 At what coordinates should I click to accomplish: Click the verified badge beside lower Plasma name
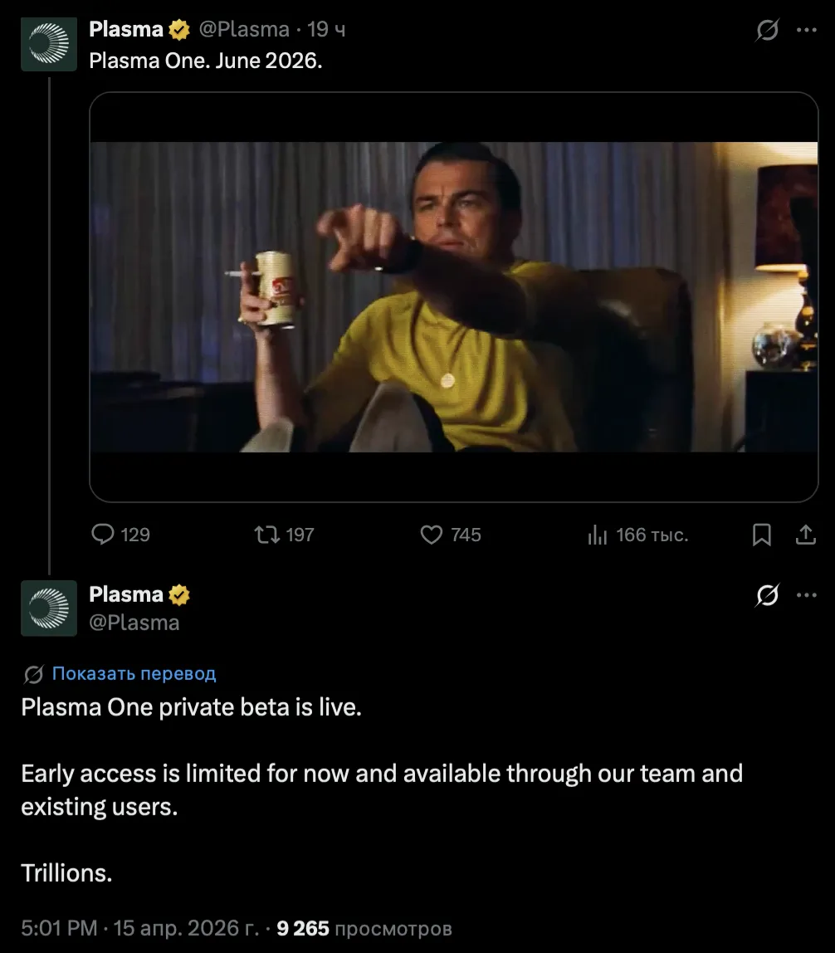[180, 595]
